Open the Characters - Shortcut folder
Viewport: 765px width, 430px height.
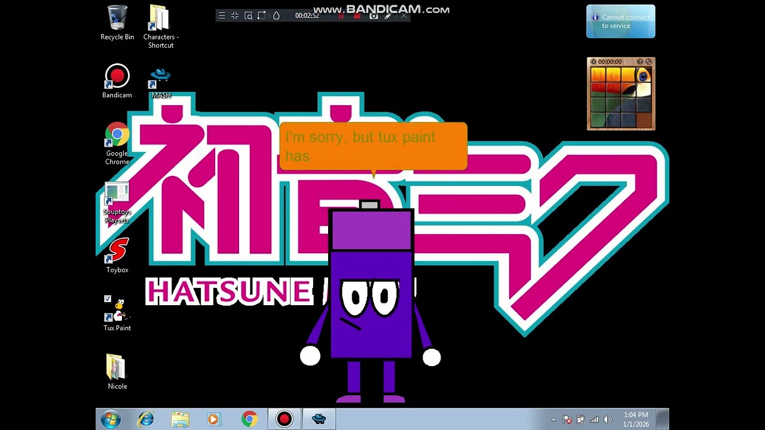160,27
